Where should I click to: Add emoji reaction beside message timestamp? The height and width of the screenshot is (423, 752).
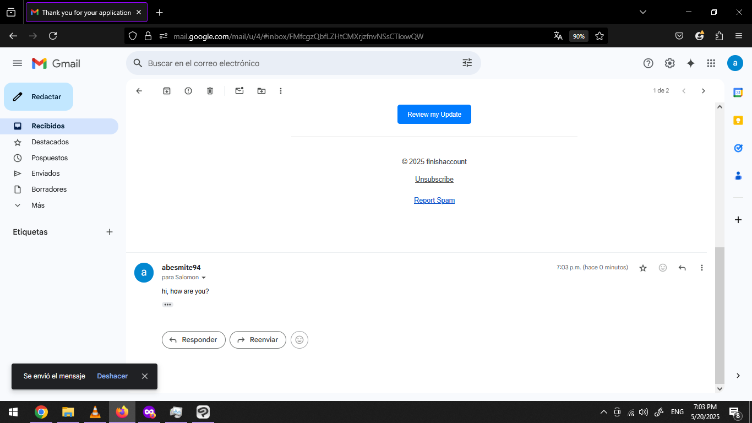[x=663, y=268]
